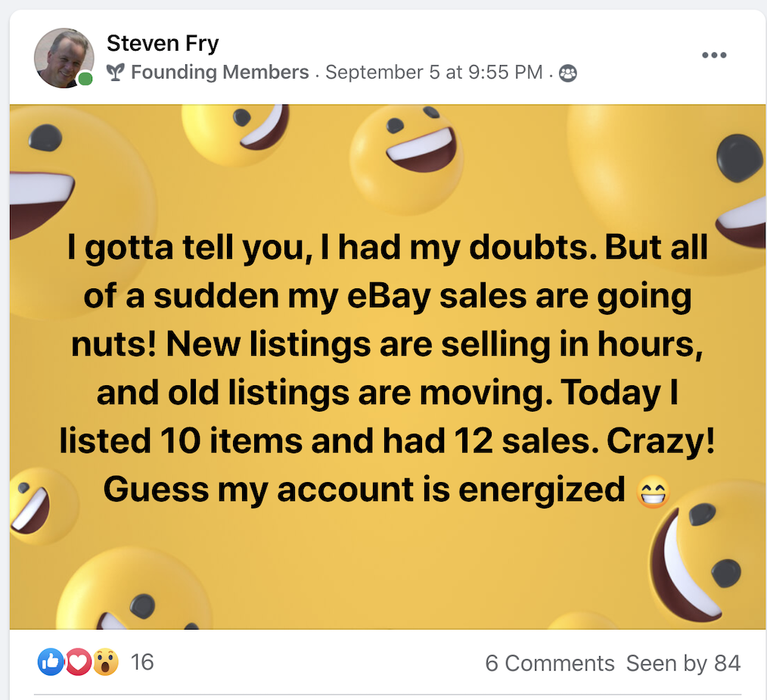Open the three-dot post options menu

click(714, 55)
